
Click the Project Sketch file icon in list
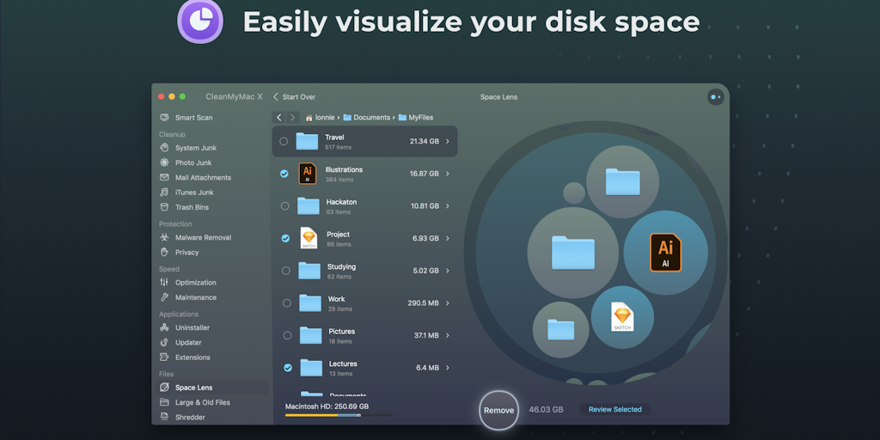[309, 238]
